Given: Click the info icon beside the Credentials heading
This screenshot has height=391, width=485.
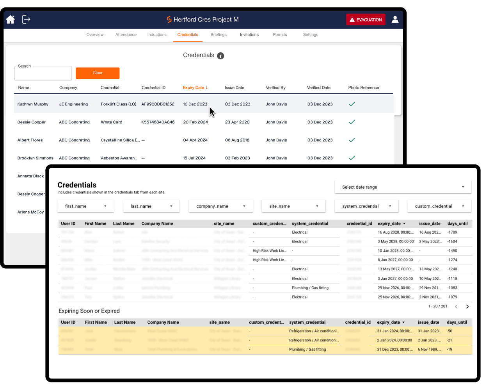Looking at the screenshot, I should [x=220, y=55].
